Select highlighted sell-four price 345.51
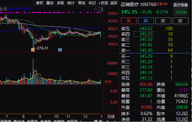192x122 pixels. point(144,34)
